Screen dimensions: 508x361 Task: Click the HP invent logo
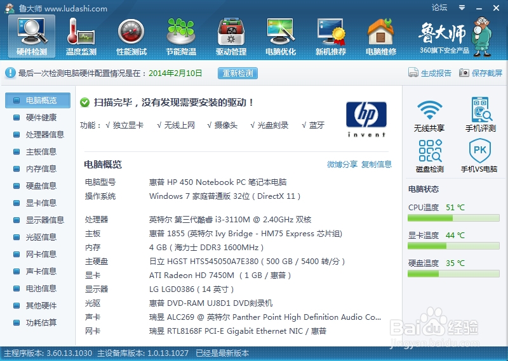coord(366,119)
